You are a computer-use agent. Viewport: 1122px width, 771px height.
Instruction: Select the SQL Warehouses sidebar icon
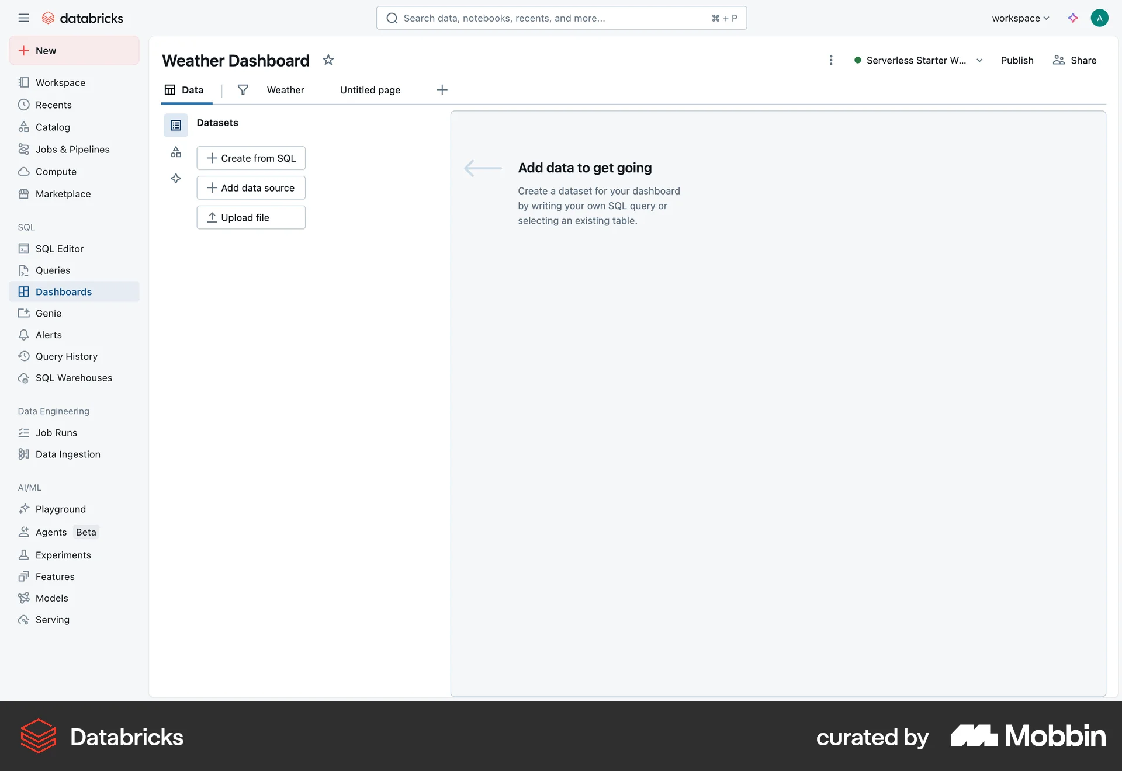[x=24, y=378]
